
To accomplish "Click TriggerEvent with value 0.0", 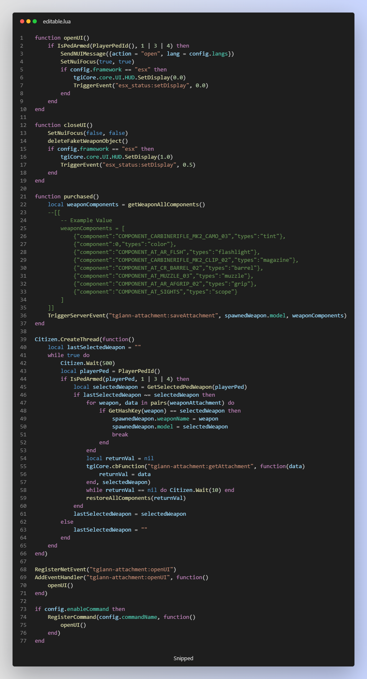I will (141, 86).
